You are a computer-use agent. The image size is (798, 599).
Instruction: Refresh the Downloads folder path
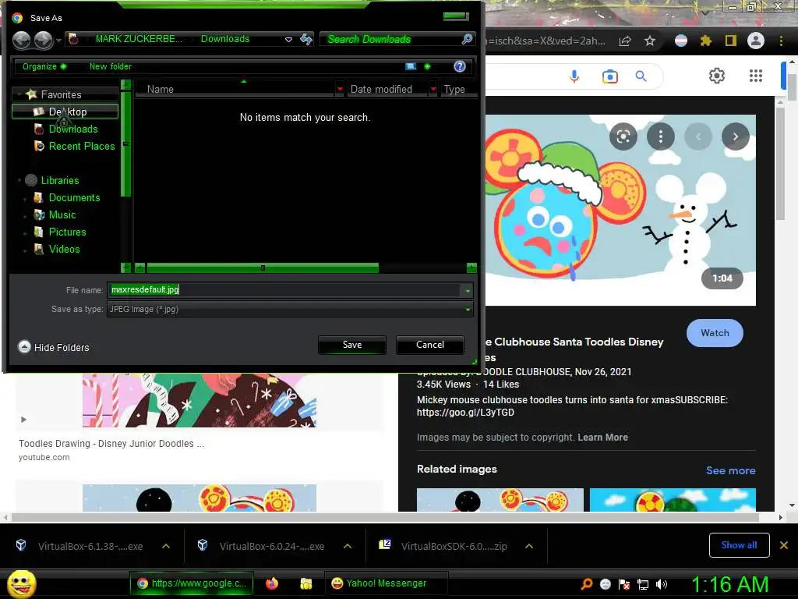(x=305, y=39)
